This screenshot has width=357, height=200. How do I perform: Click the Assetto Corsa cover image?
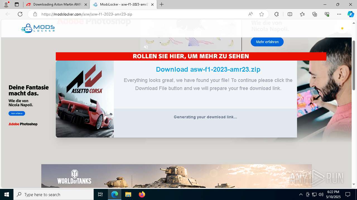(85, 99)
